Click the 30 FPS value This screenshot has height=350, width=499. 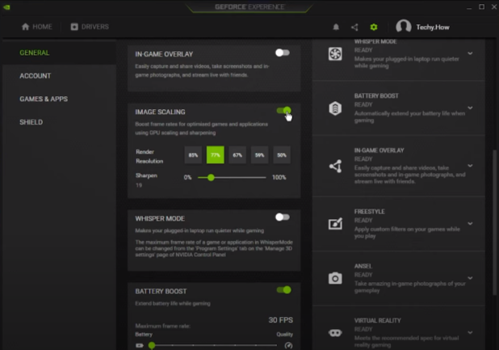pyautogui.click(x=281, y=320)
